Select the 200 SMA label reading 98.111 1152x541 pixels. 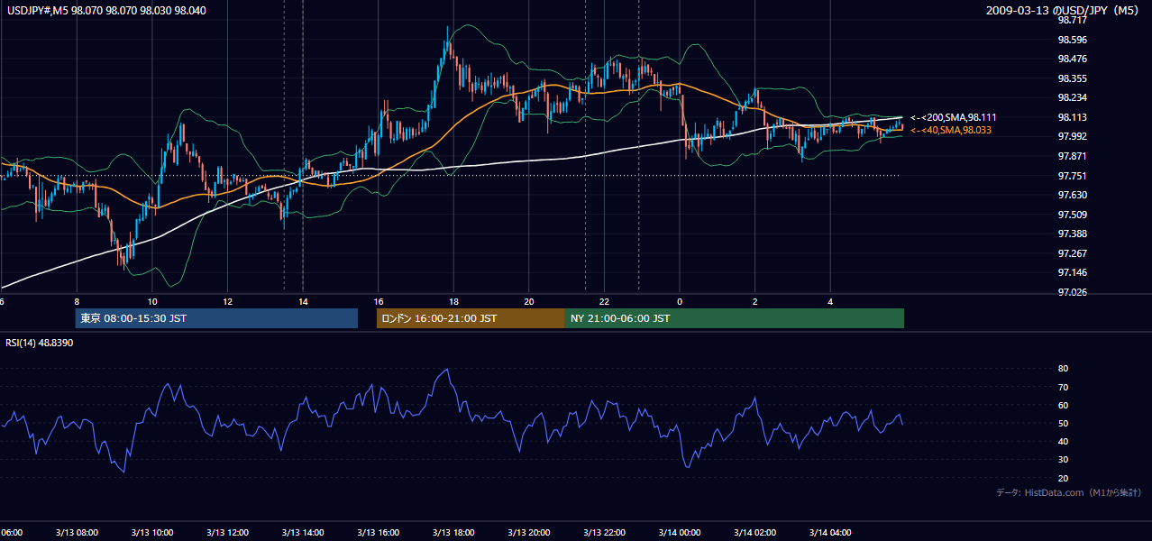[953, 118]
